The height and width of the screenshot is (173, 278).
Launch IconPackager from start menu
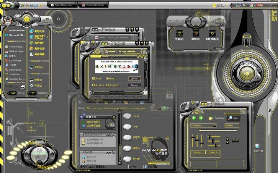(x=13, y=60)
